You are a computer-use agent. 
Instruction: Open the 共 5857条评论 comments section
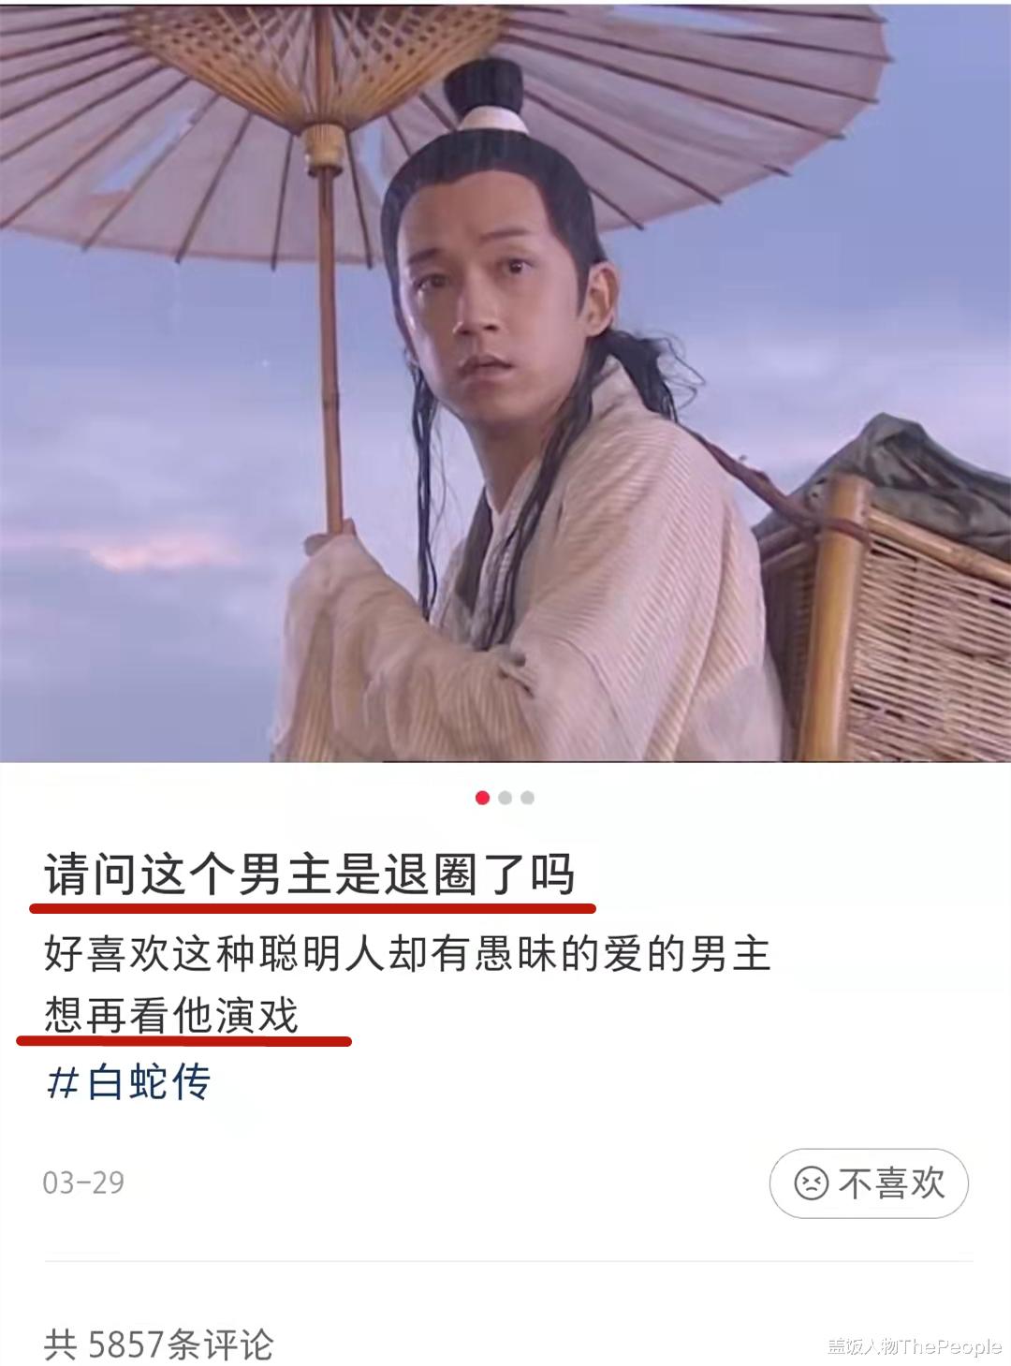pos(158,1345)
